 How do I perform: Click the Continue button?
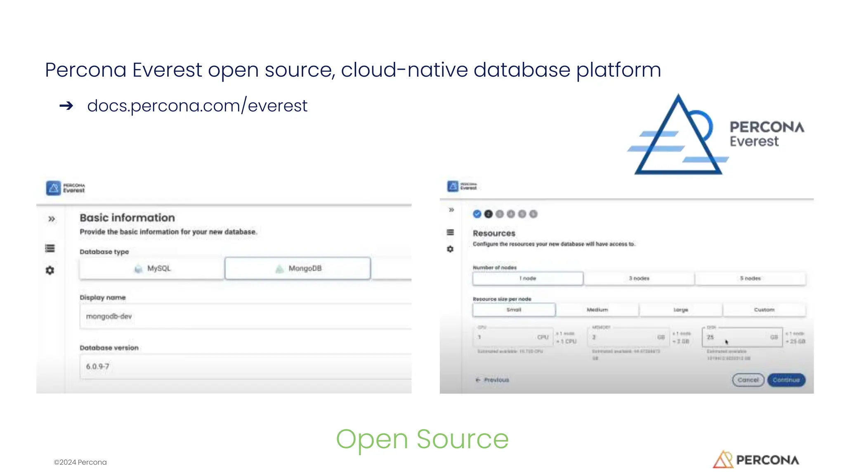786,380
